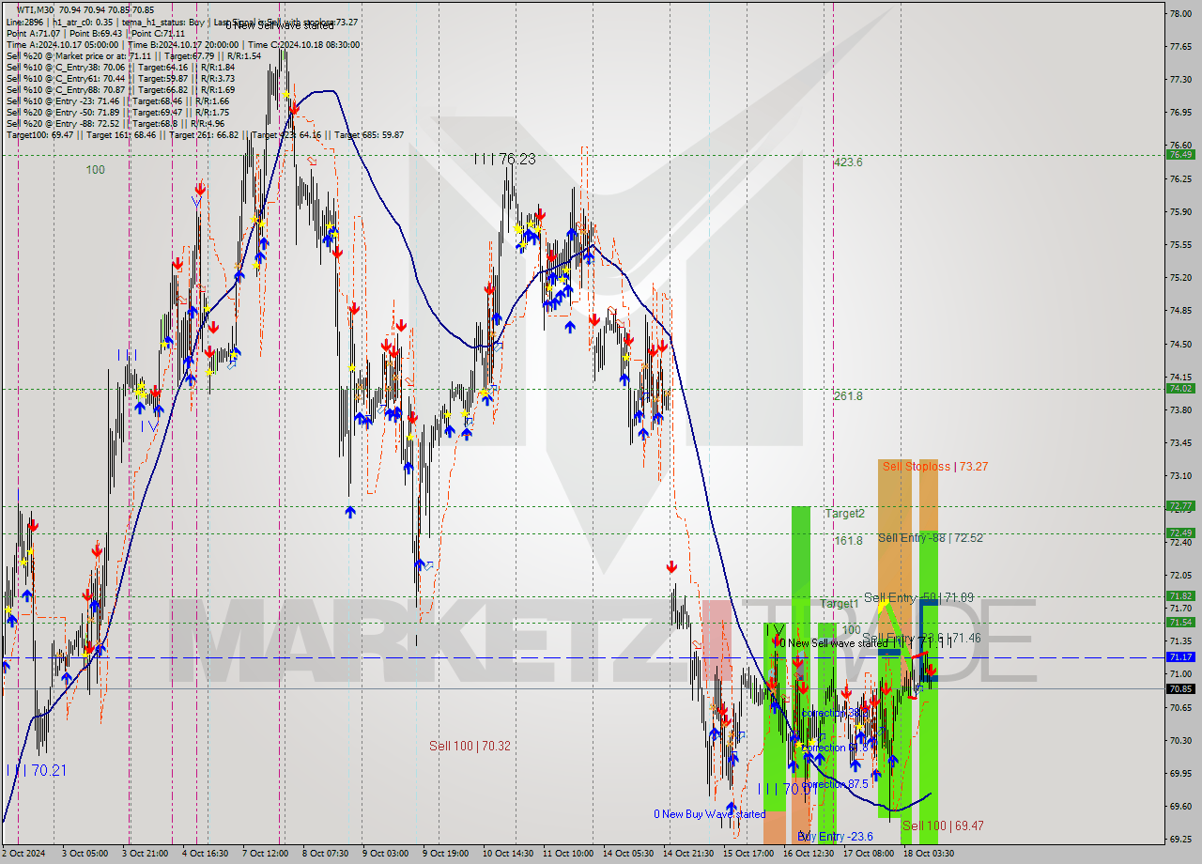Select the 261.8 Fibonacci level label

(848, 396)
